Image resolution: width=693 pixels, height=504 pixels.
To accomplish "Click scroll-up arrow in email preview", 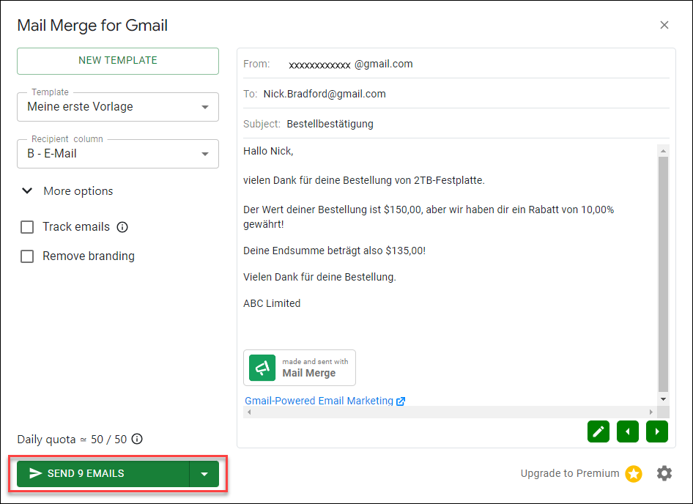I will point(663,151).
